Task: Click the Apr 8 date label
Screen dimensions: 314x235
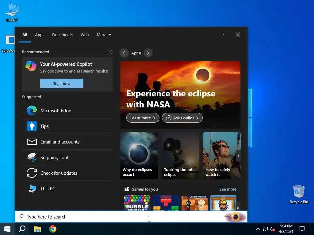Action: pyautogui.click(x=136, y=53)
